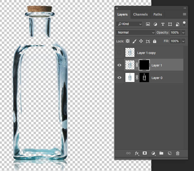This screenshot has width=194, height=171.
Task: Unlink mask from Layer 1 chain icon
Action: [137, 65]
